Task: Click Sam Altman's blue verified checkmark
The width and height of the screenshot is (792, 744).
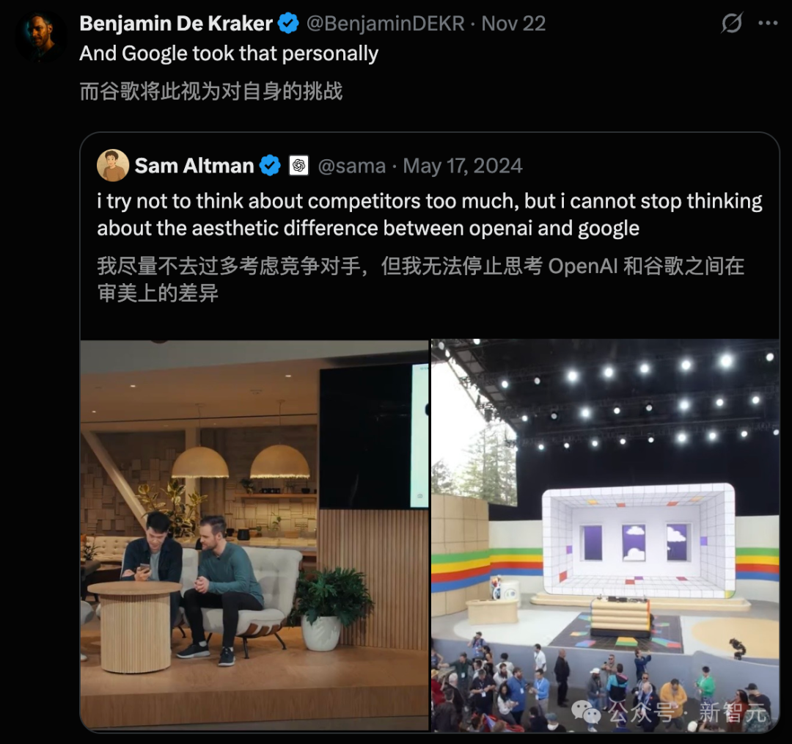Action: 270,165
